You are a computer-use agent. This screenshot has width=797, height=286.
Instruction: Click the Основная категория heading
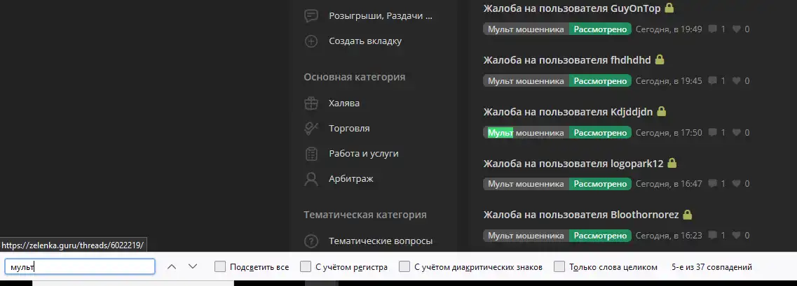click(x=354, y=77)
